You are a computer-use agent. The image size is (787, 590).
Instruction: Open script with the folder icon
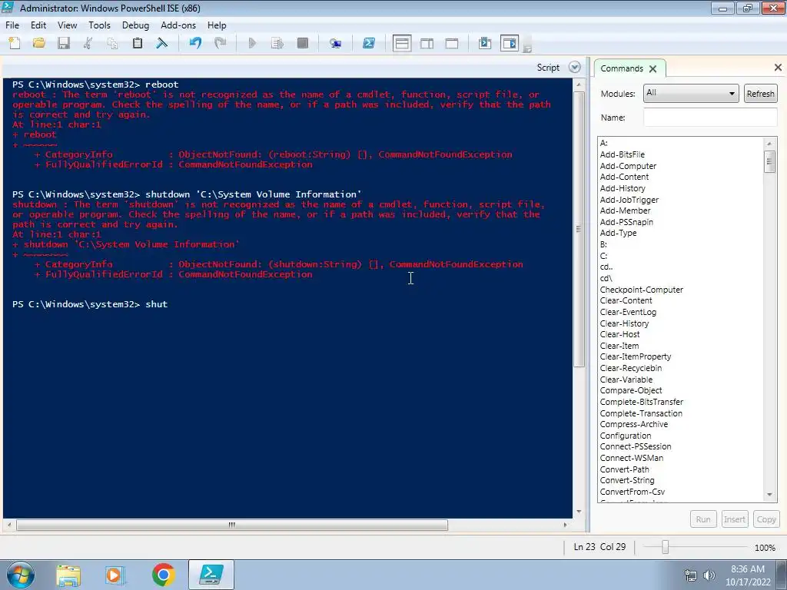click(x=38, y=43)
